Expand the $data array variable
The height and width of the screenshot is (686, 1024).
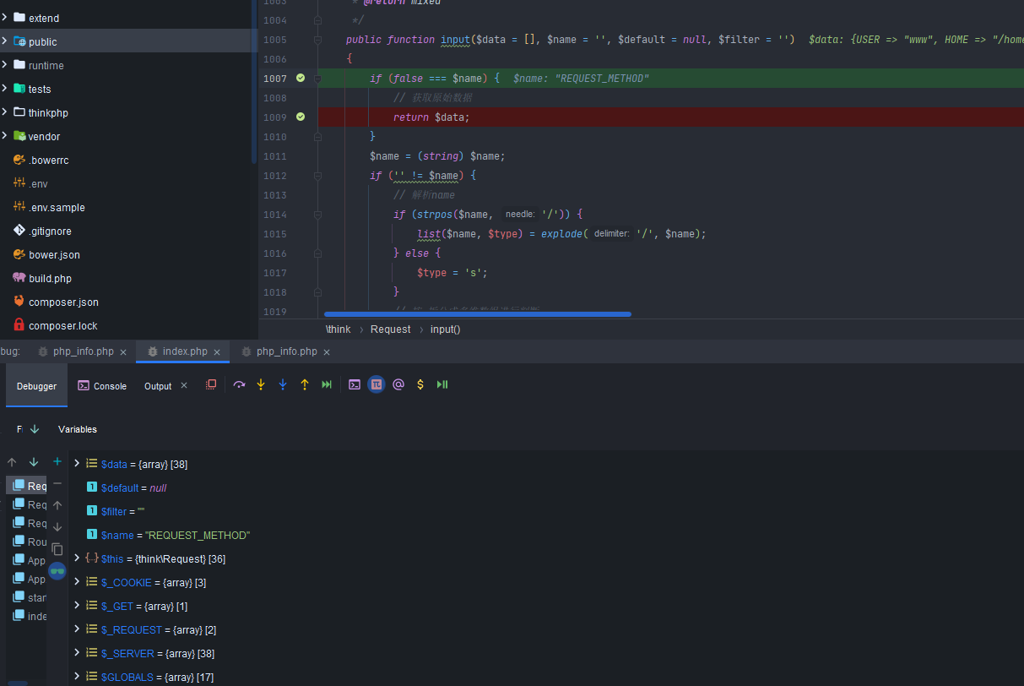coord(77,464)
